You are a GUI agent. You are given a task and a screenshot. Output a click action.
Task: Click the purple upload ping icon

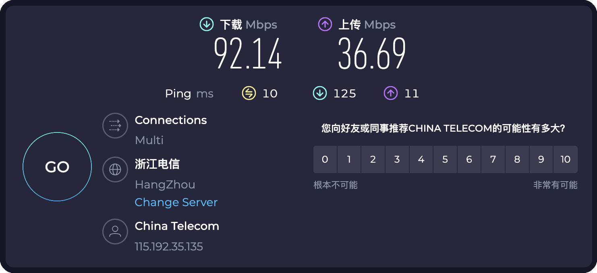(x=391, y=93)
